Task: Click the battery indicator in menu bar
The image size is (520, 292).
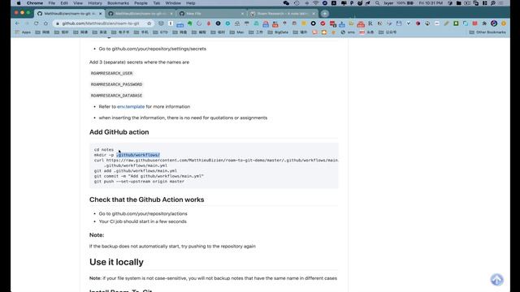Action: tap(405, 3)
